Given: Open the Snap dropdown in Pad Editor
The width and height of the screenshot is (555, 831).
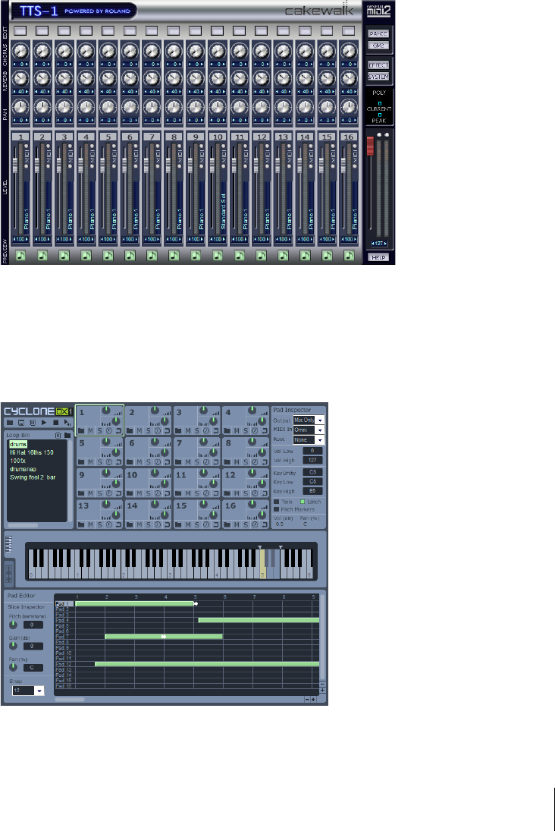Looking at the screenshot, I should point(28,691).
